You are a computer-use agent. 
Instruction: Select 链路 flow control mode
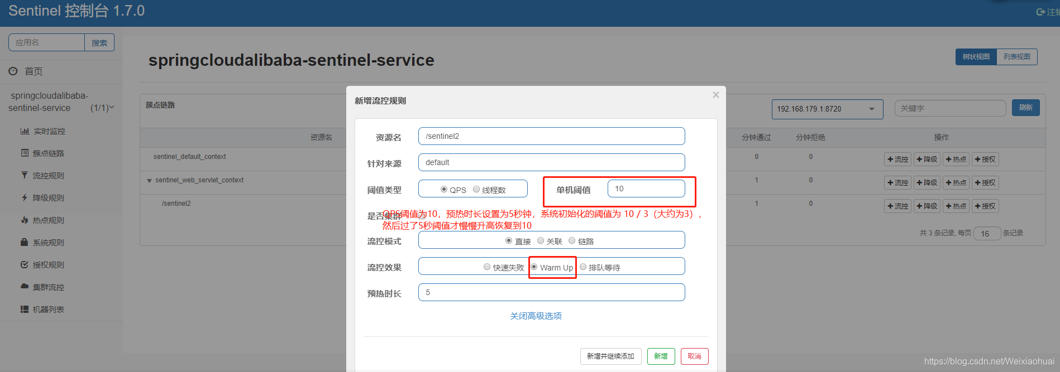[572, 240]
